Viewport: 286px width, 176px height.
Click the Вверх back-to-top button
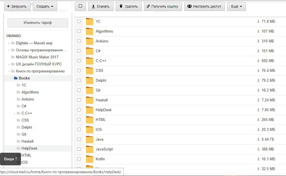pos(11,159)
